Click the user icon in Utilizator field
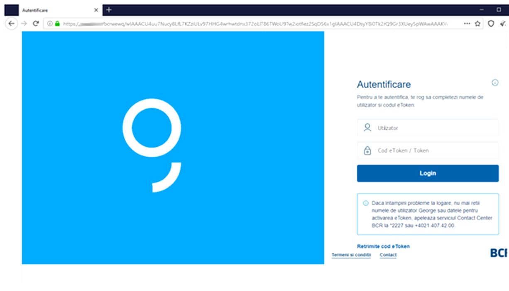509x291 pixels. pos(367,128)
